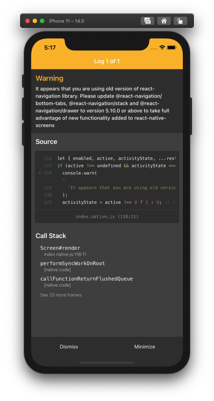214x401 pixels.
Task: Zoom simulator window with green button
Action: pos(42,21)
